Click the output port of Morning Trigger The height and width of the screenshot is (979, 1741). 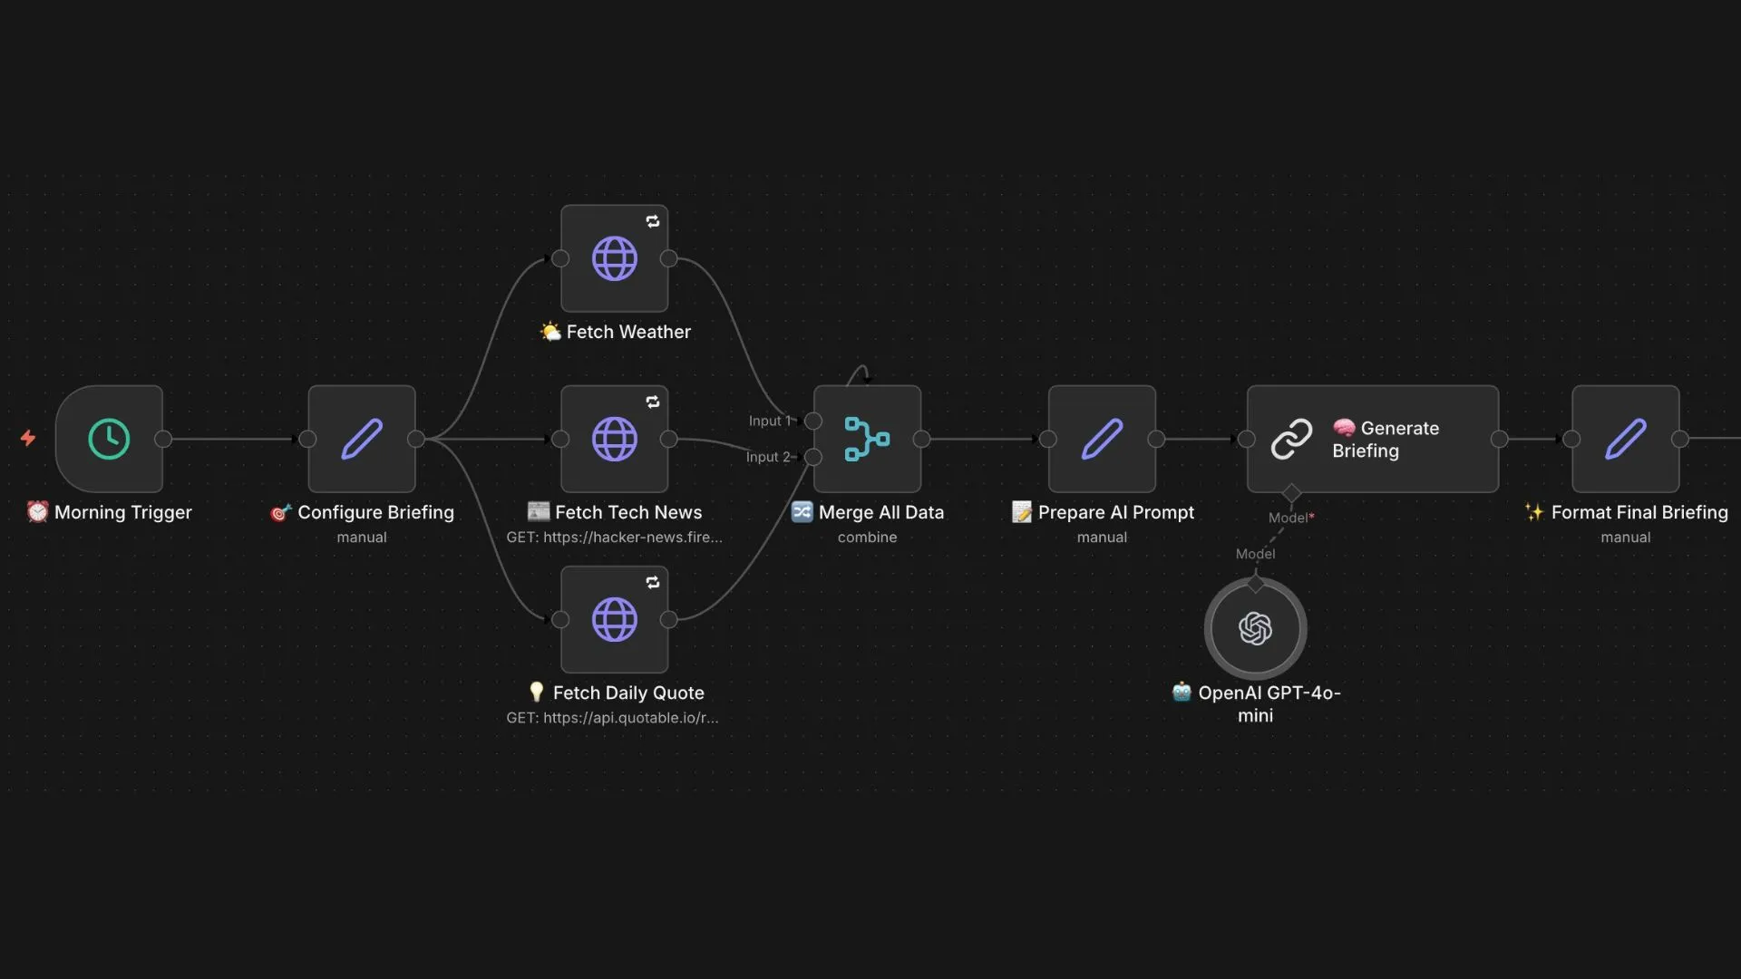(x=163, y=439)
